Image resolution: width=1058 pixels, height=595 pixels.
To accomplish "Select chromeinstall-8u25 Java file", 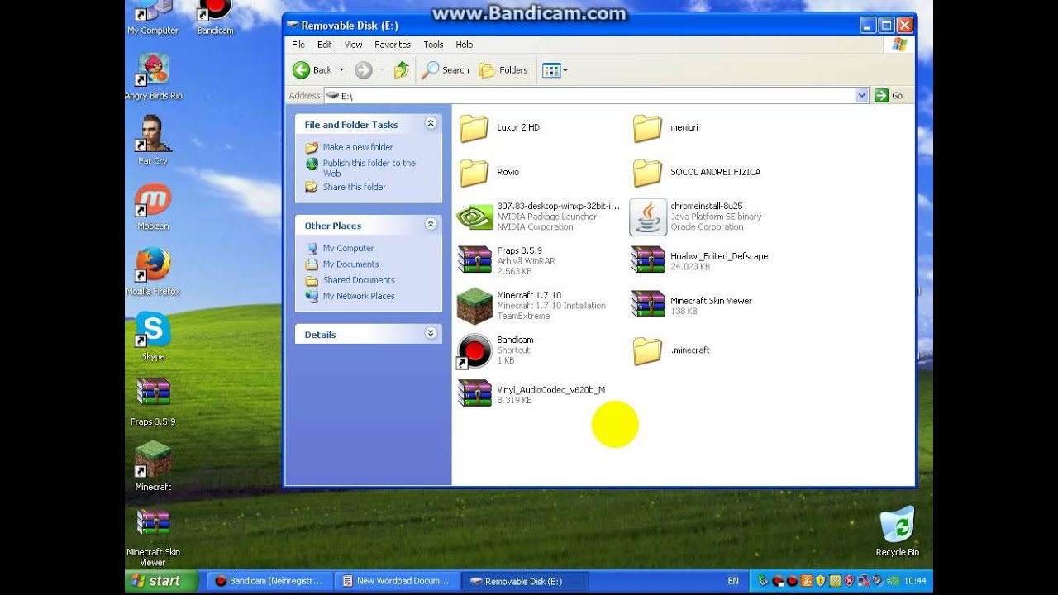I will pyautogui.click(x=696, y=217).
